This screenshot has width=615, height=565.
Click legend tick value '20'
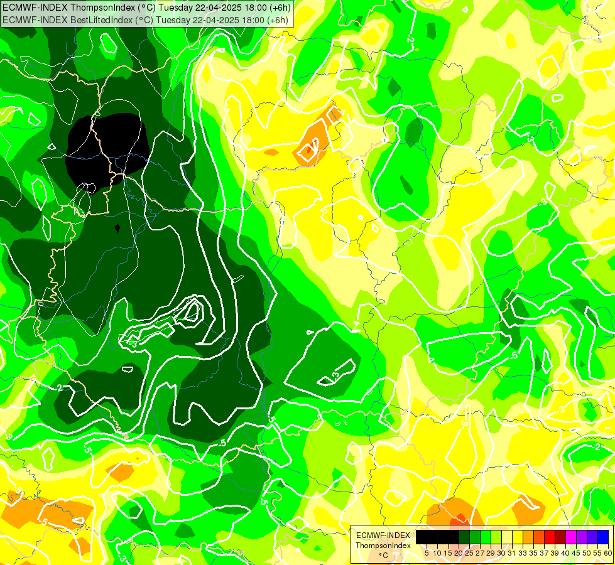pos(459,553)
